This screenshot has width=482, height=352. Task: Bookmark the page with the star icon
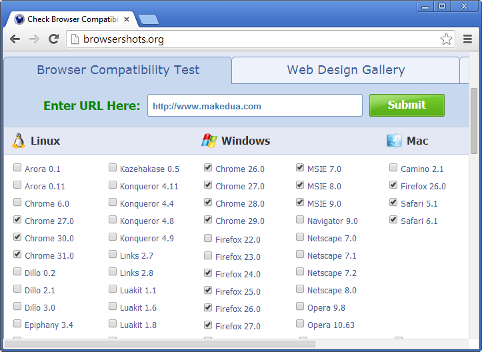point(446,39)
